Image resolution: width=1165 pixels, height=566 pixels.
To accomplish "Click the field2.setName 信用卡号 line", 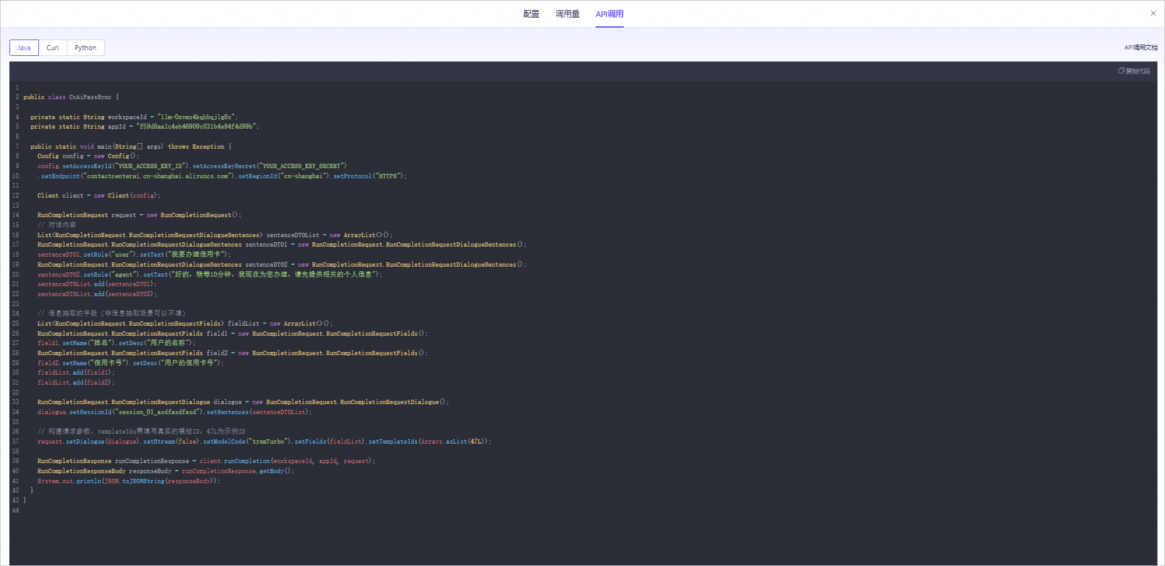I will pos(130,363).
